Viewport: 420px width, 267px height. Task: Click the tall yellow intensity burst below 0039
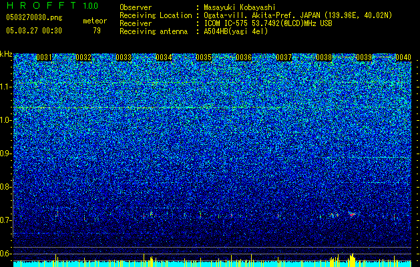351,260
